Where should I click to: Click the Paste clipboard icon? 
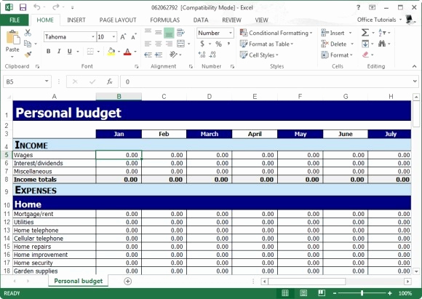[12, 37]
